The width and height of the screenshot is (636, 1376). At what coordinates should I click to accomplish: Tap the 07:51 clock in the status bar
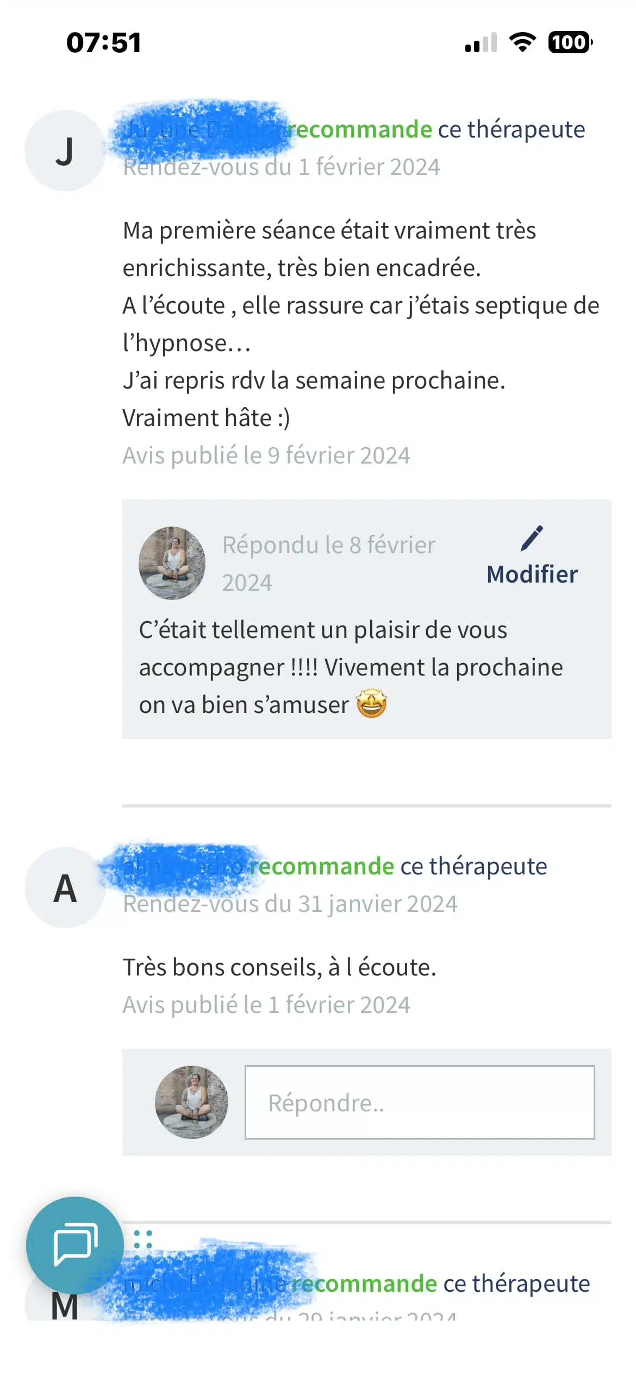pyautogui.click(x=104, y=42)
